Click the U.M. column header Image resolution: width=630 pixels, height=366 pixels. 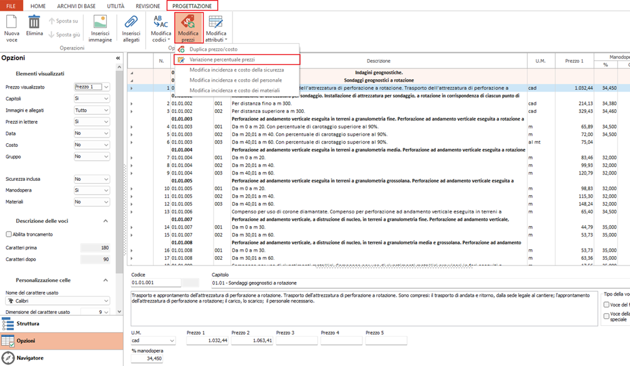pyautogui.click(x=540, y=61)
